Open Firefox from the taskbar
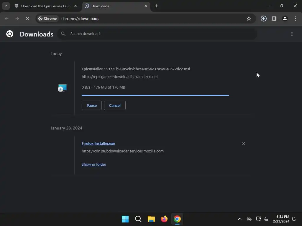The width and height of the screenshot is (302, 226). (x=164, y=219)
